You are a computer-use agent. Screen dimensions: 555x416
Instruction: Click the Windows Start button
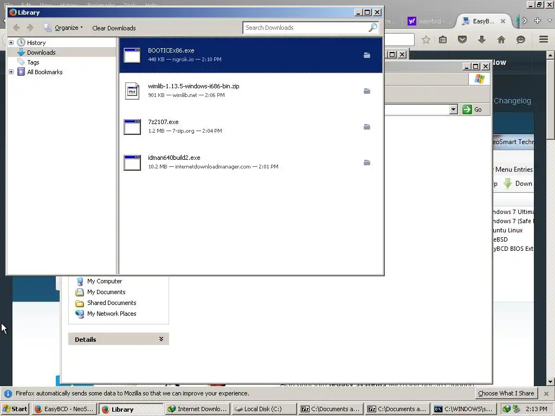[15, 409]
